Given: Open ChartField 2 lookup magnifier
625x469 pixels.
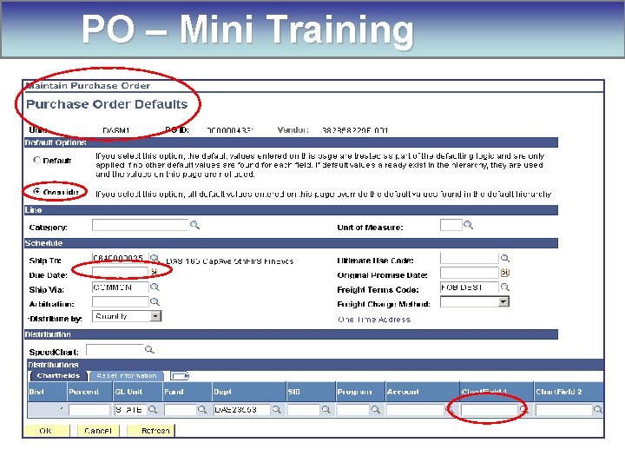Looking at the screenshot, I should [x=597, y=410].
